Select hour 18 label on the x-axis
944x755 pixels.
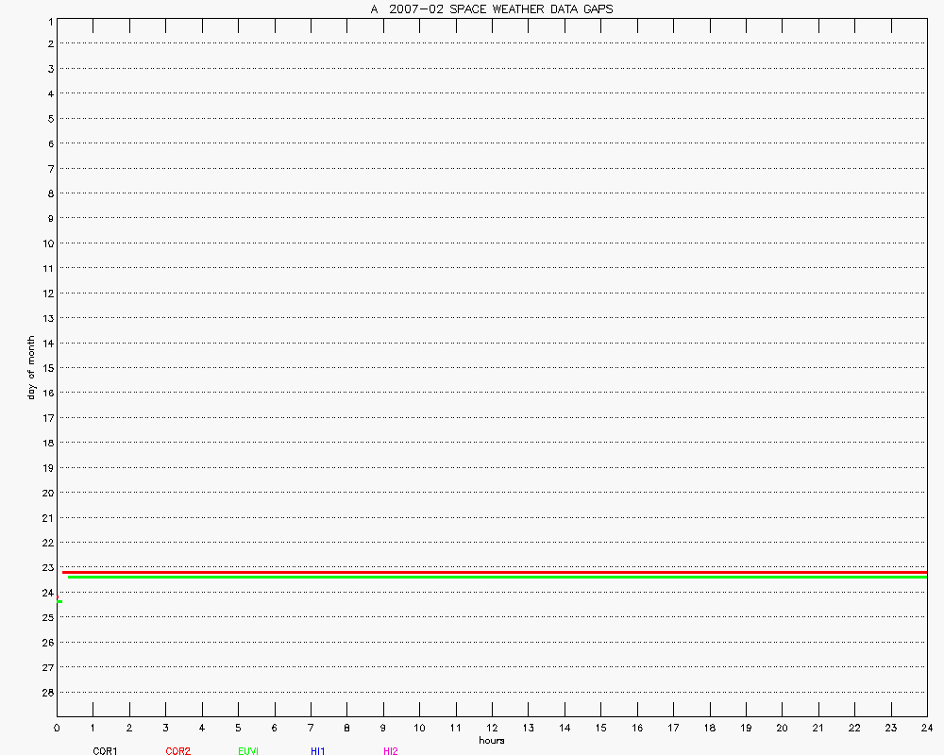709,728
